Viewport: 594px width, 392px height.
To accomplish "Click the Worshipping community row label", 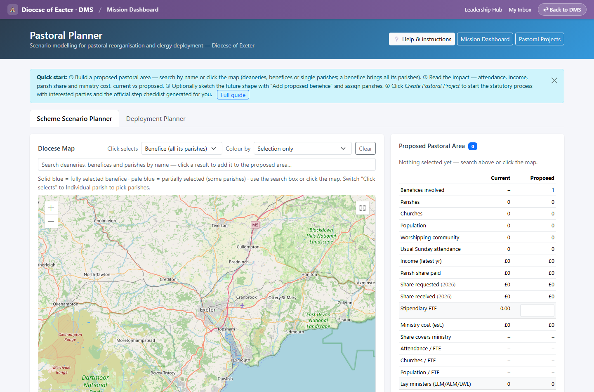I will (430, 238).
